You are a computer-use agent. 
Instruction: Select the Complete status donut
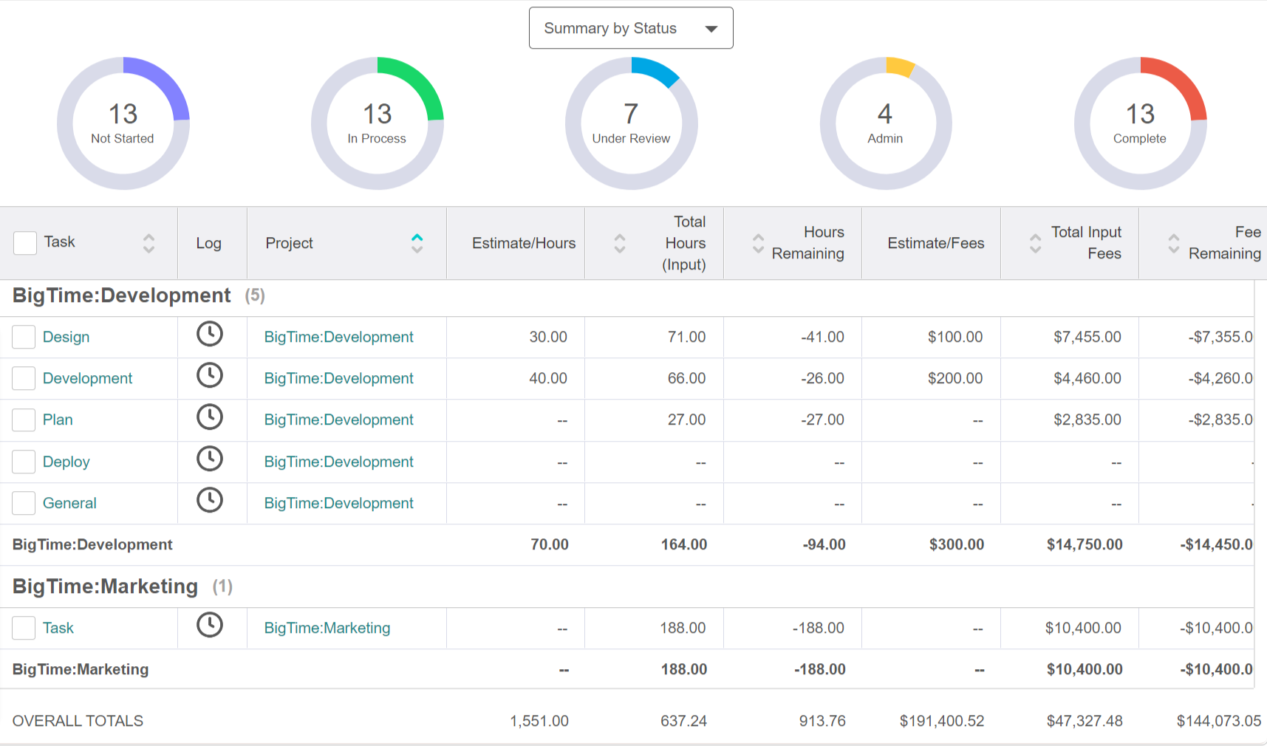(x=1140, y=123)
